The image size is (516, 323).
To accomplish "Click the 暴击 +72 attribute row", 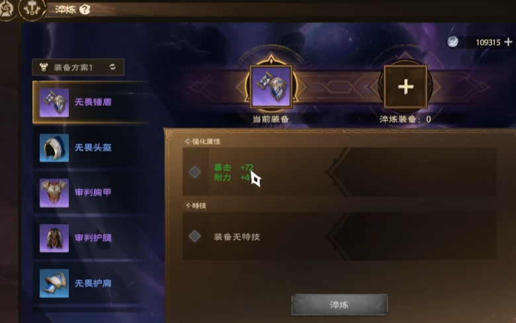I will point(234,168).
